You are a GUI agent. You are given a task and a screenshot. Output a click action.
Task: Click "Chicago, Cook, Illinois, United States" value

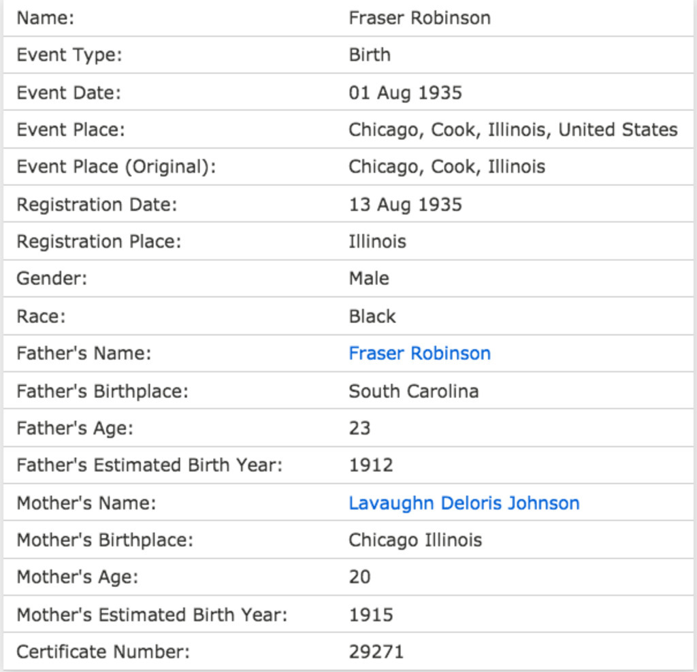pos(513,130)
